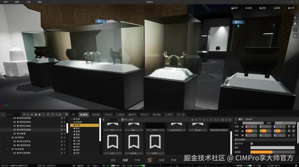This screenshot has height=167, width=299.
Task: Select the wdx asset thumbnail
Action: (112, 144)
